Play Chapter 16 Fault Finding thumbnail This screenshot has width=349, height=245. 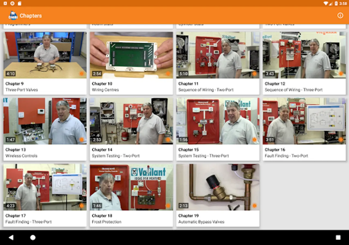point(304,121)
